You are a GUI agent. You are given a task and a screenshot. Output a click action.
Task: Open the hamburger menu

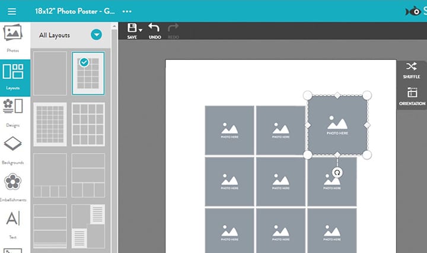click(12, 11)
